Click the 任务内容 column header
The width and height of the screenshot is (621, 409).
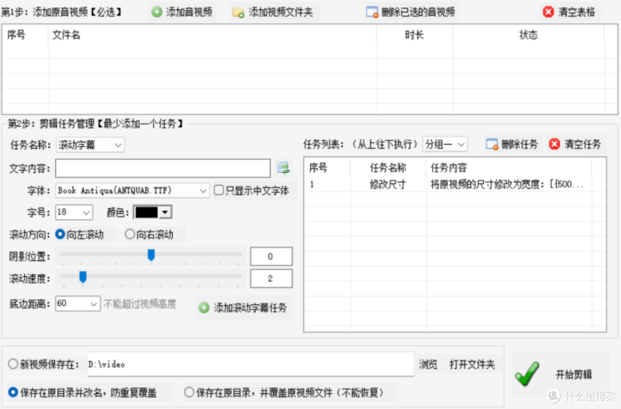click(x=448, y=167)
